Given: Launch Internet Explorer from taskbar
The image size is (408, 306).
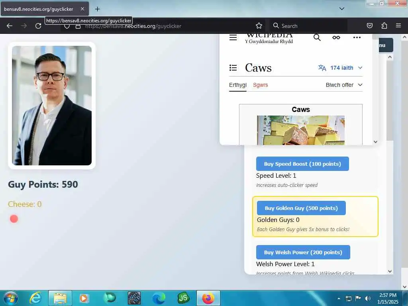Looking at the screenshot, I should pyautogui.click(x=35, y=298).
